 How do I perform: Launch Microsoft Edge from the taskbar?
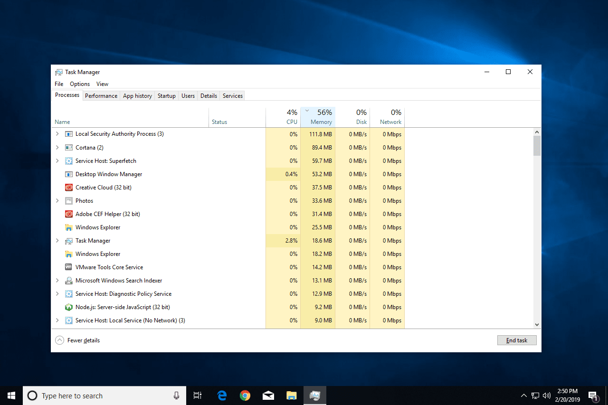(221, 396)
